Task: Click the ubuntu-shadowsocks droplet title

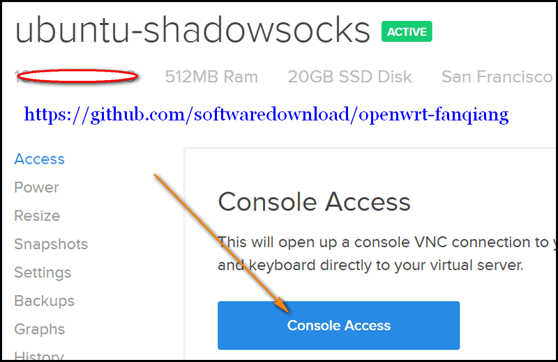Action: tap(193, 31)
